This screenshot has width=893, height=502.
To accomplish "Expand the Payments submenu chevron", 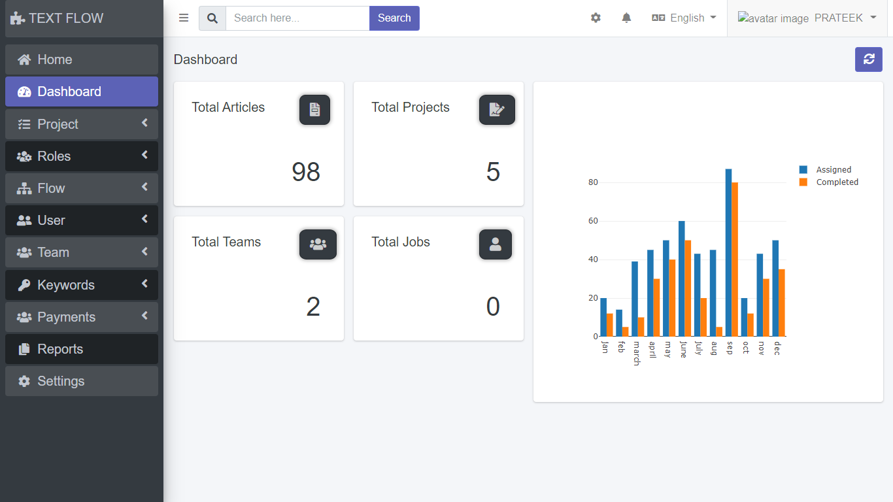I will tap(144, 316).
